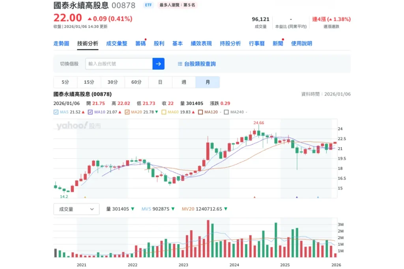Set chart to 60分 interval
This screenshot has width=404, height=269.
pyautogui.click(x=136, y=82)
